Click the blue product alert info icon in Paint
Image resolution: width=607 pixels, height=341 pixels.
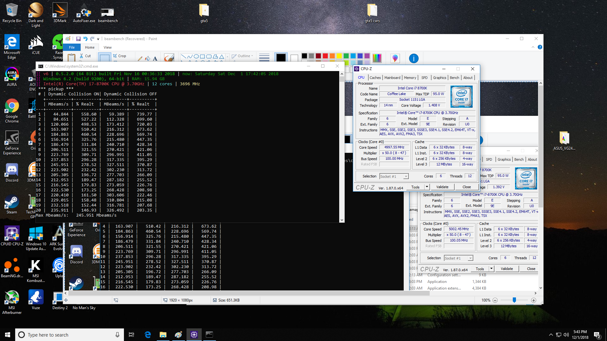tap(414, 58)
